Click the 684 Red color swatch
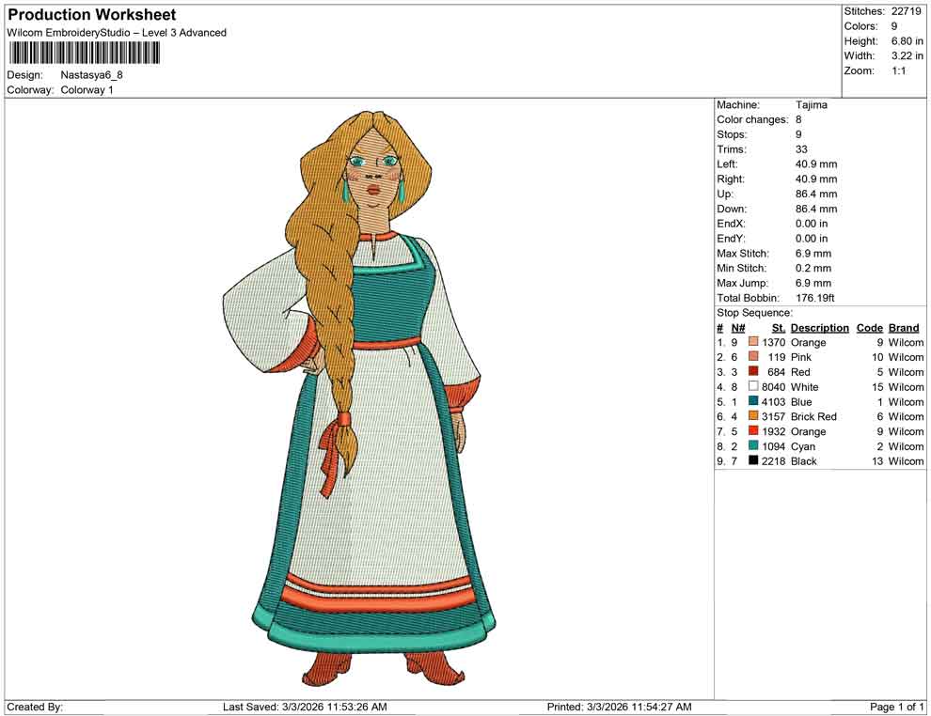The height and width of the screenshot is (716, 931). tap(753, 371)
